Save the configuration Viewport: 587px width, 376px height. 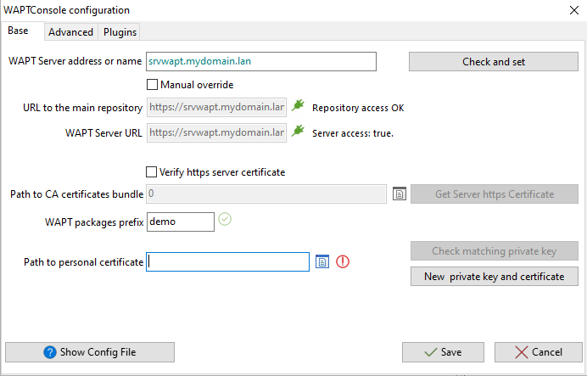(443, 352)
